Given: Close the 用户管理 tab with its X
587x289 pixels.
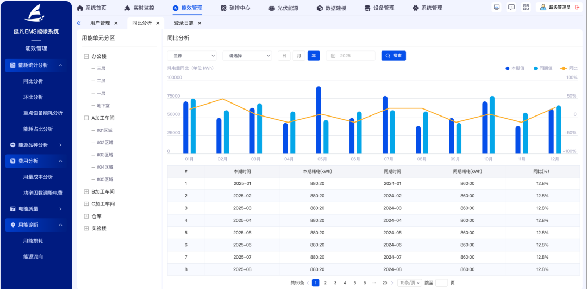Looking at the screenshot, I should pyautogui.click(x=116, y=23).
